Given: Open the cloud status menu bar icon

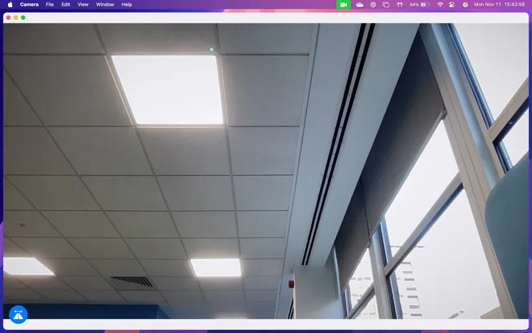Looking at the screenshot, I should coord(360,5).
